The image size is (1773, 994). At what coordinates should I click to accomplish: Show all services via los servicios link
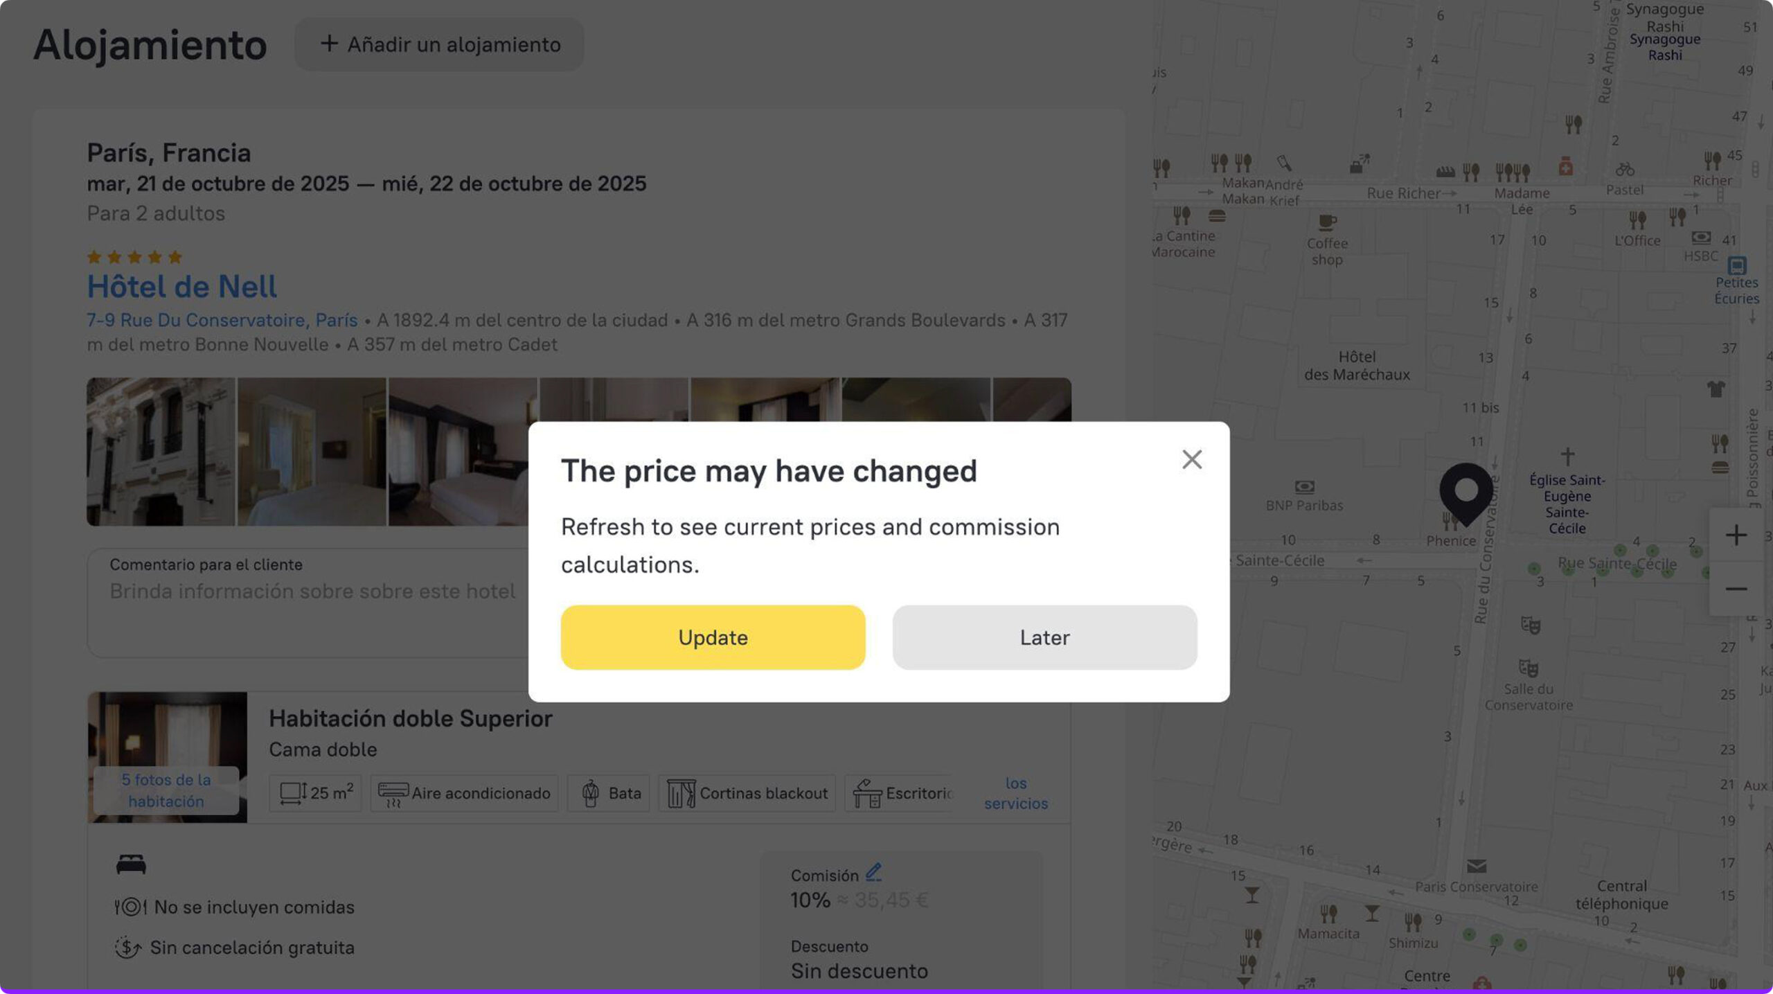(1015, 793)
